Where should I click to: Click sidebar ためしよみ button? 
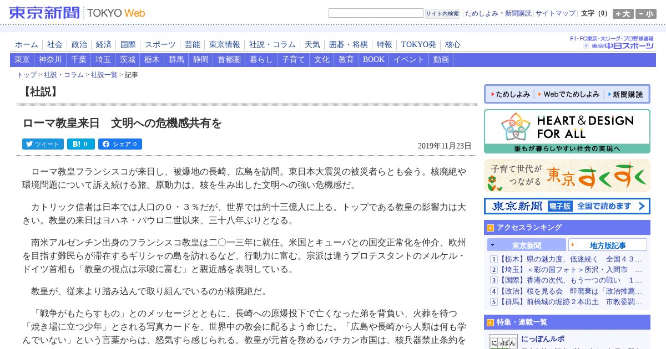[509, 94]
